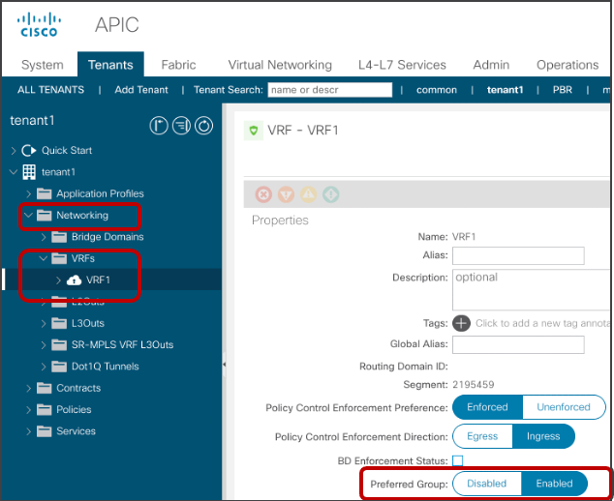The width and height of the screenshot is (614, 501).
Task: Set Preferred Group to Disabled
Action: click(x=487, y=484)
